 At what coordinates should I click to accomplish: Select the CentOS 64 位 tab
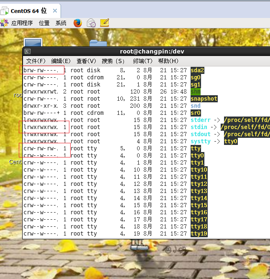point(30,11)
